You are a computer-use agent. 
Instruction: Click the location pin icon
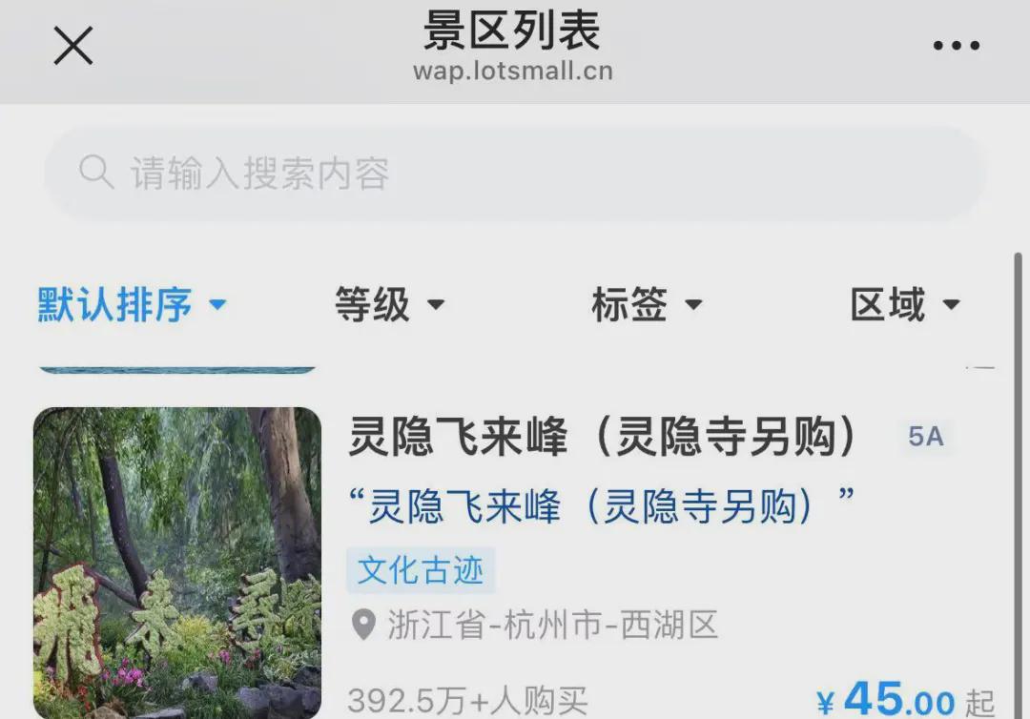tap(363, 625)
